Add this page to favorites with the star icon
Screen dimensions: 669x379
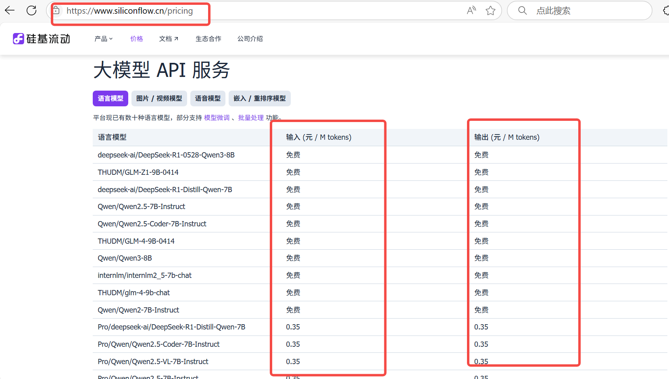coord(490,10)
